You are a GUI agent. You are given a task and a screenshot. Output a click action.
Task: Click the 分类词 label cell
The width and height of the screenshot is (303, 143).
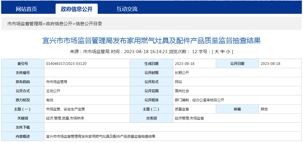(151, 118)
